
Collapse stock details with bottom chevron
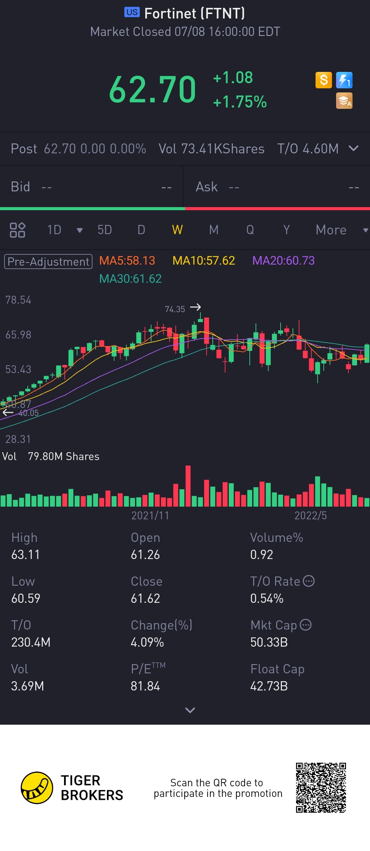190,710
